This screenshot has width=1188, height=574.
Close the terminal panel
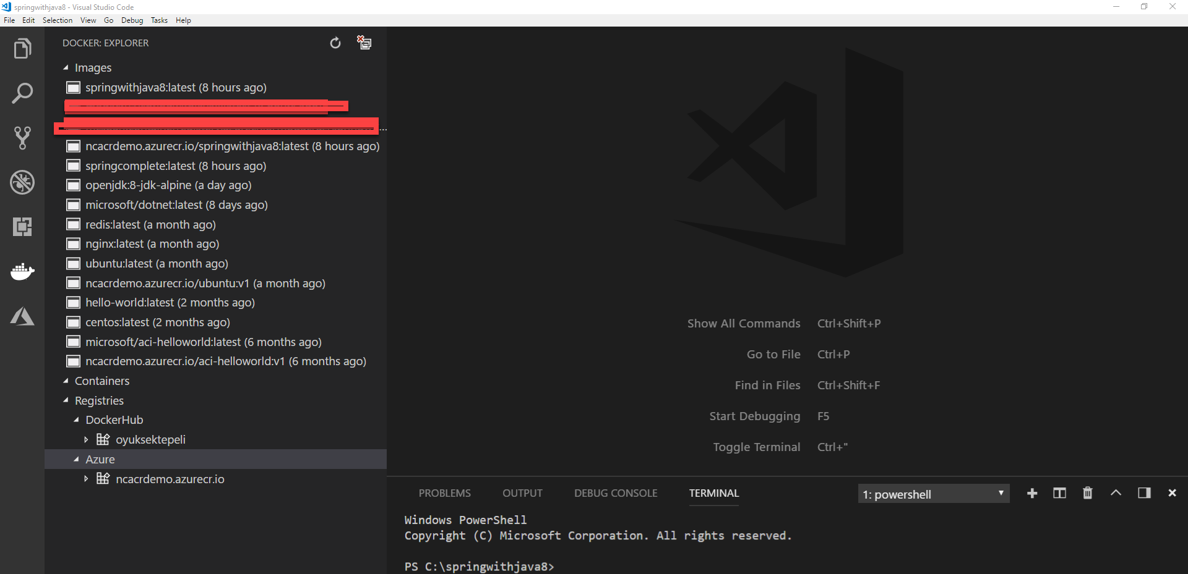coord(1172,493)
